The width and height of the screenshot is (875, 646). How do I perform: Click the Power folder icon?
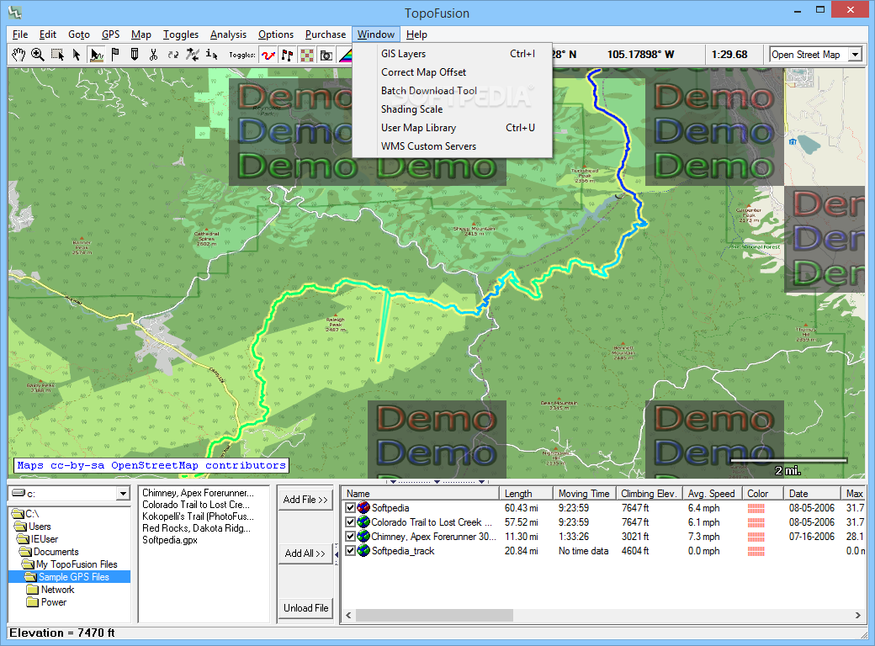click(x=32, y=602)
